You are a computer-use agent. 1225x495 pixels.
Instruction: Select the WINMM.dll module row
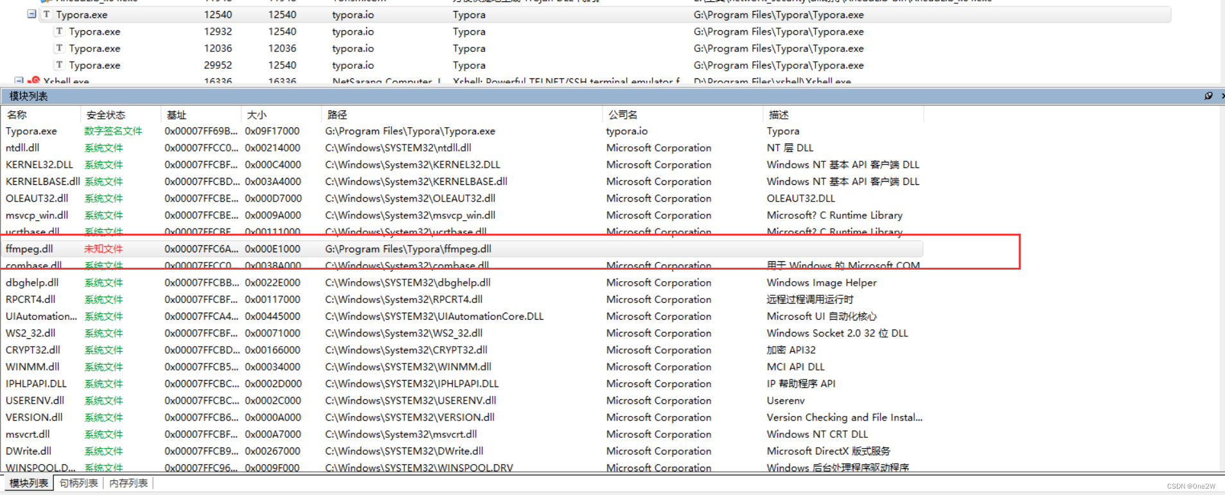tap(463, 367)
